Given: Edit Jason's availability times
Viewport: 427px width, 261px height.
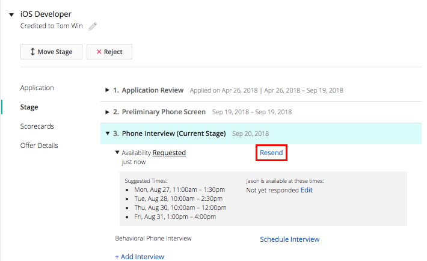Looking at the screenshot, I should pos(307,190).
